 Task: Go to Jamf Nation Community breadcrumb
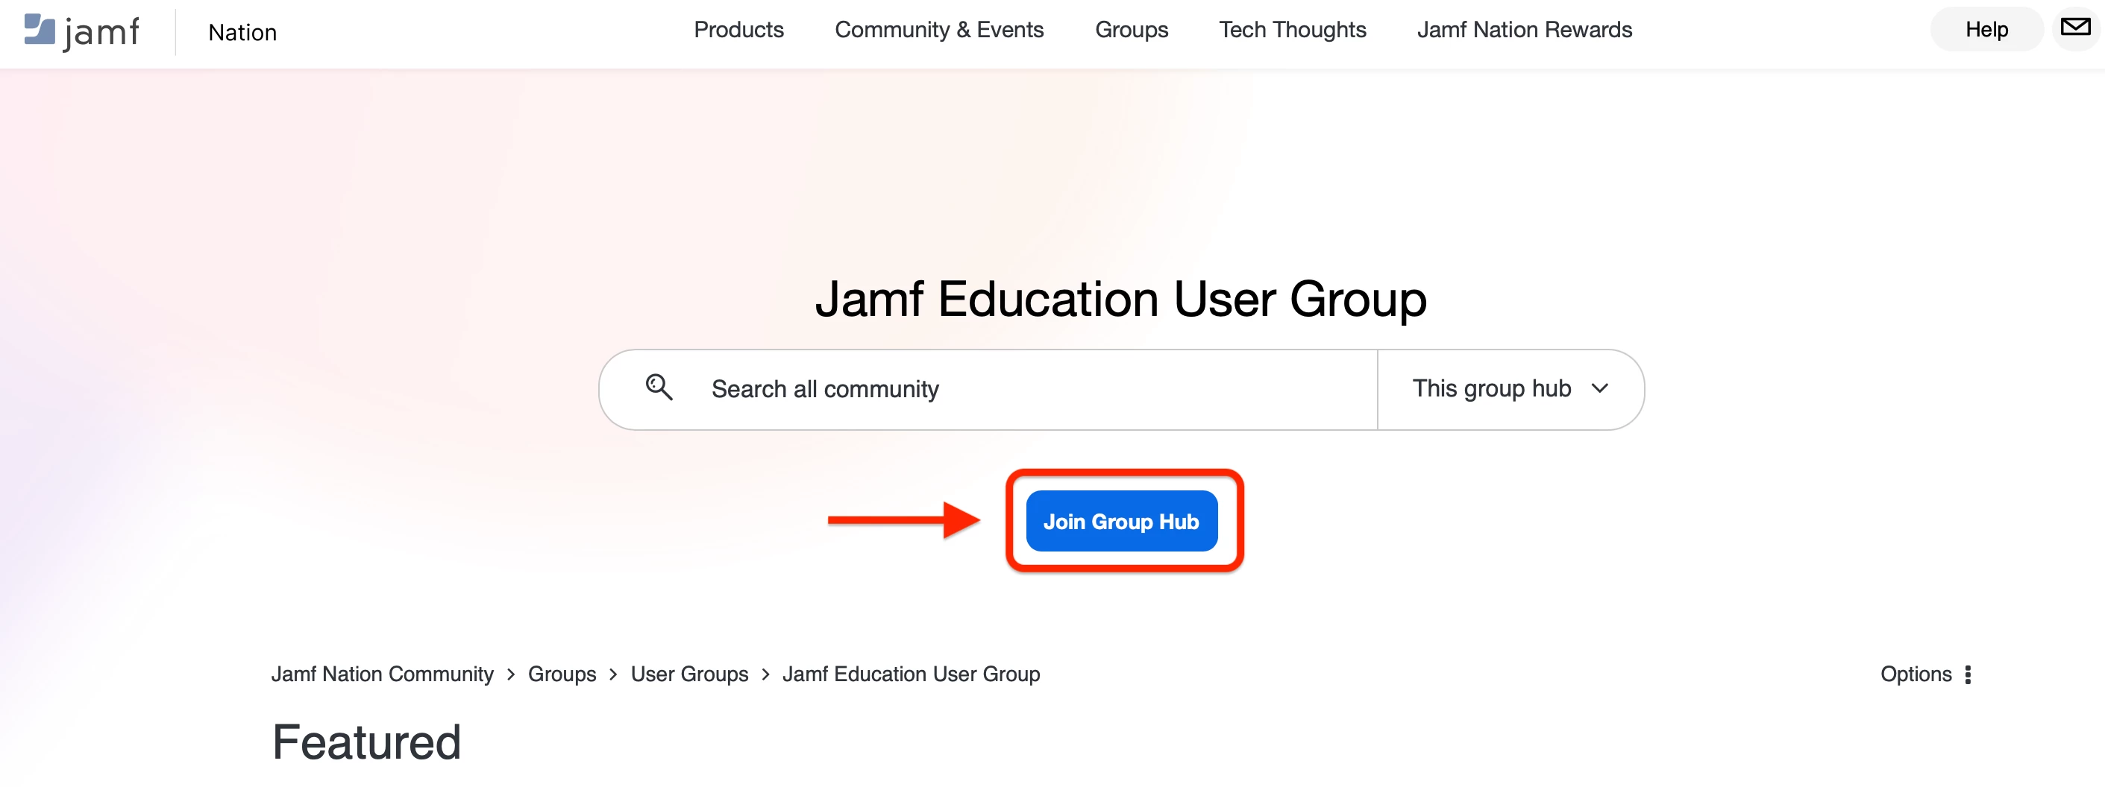[382, 674]
